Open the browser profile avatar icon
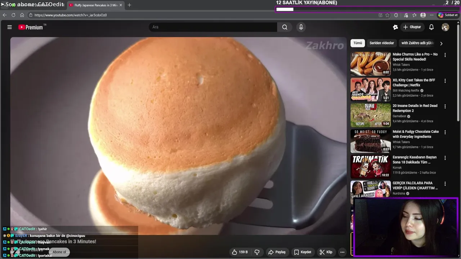The image size is (461, 259). click(423, 15)
